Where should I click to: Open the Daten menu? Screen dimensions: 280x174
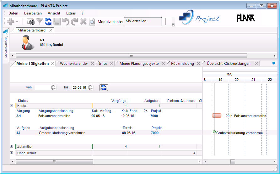pos(13,13)
